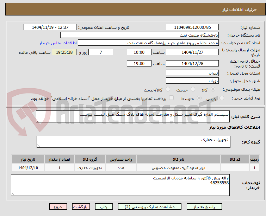Click the جزئیات اطلاعات نیاز page title
The width and height of the screenshot is (266, 216).
point(240,9)
